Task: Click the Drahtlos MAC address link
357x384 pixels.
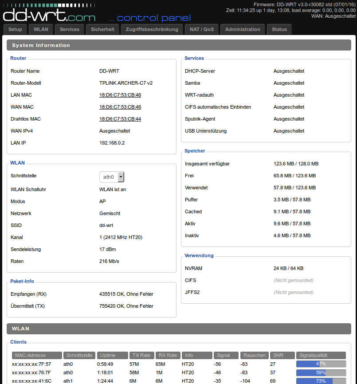Action: (120, 119)
